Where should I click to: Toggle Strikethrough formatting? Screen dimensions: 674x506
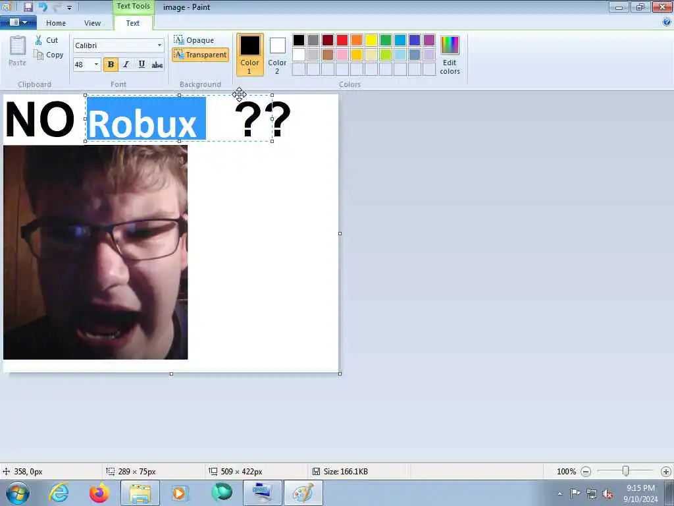(x=157, y=65)
